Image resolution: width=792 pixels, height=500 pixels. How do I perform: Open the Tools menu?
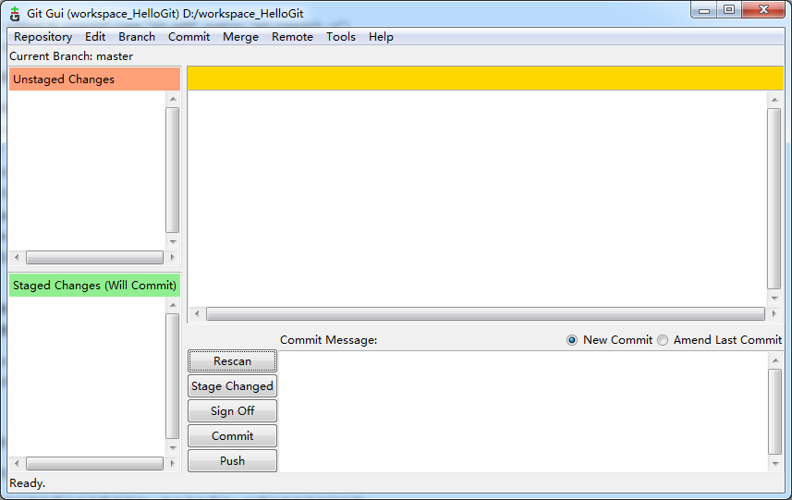pyautogui.click(x=340, y=37)
